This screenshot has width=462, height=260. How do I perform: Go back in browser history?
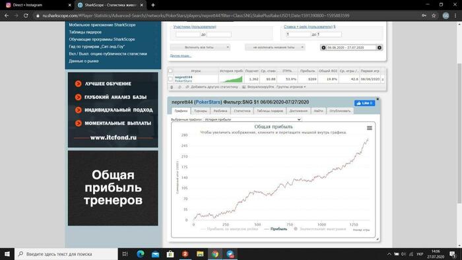click(7, 16)
